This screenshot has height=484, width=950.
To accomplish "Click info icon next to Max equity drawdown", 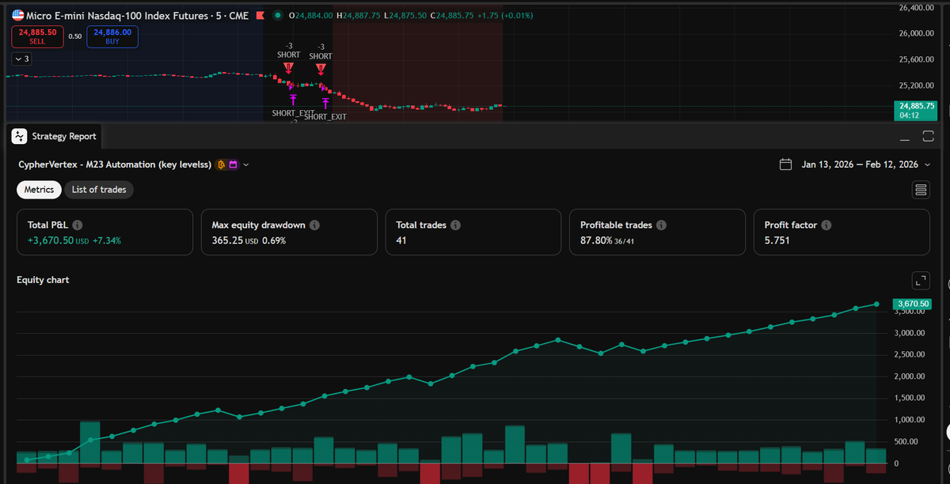I will click(314, 225).
